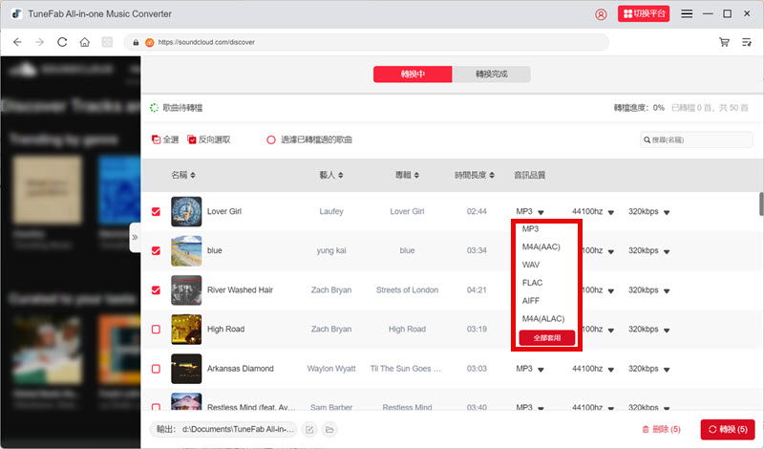
Task: Uncheck the blue song checkbox
Action: pyautogui.click(x=156, y=250)
